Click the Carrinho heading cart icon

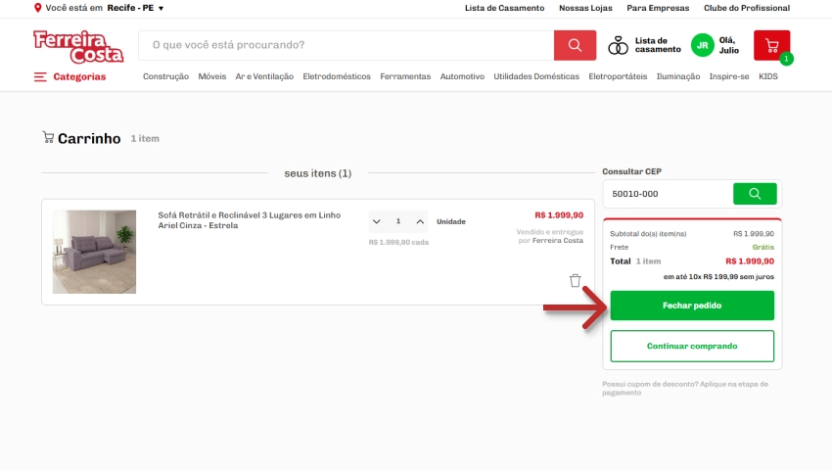(x=48, y=137)
